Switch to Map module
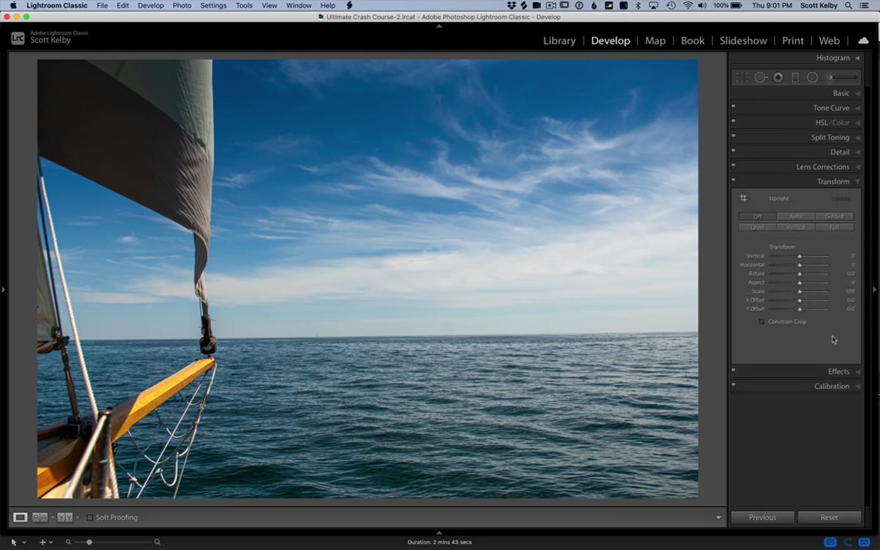 click(655, 40)
